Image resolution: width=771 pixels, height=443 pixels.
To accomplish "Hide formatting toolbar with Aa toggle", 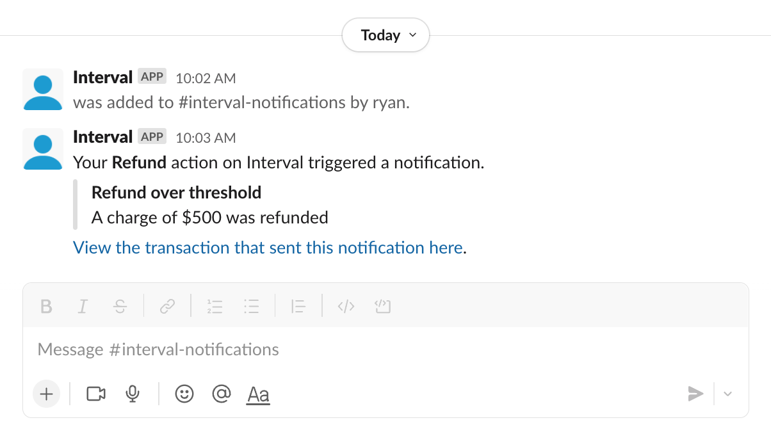I will coord(258,394).
